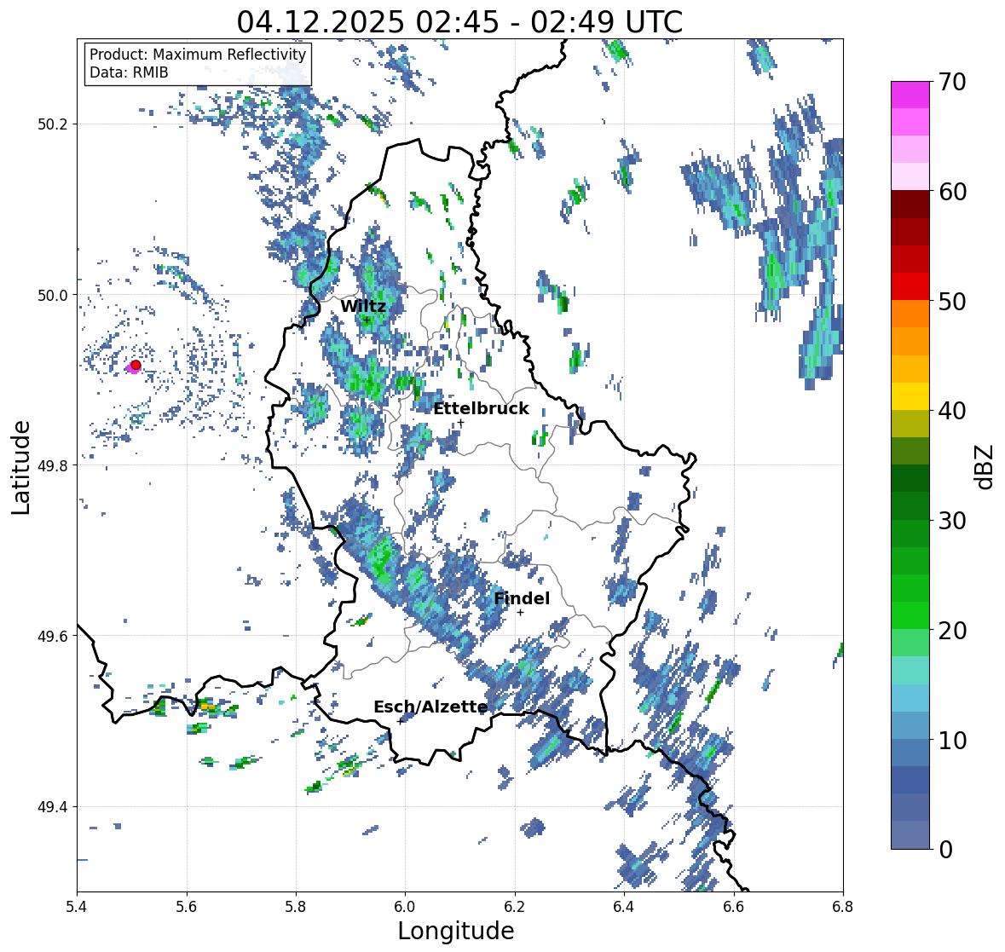This screenshot has width=1005, height=952.
Task: Click the Esch/Alzette city label
Action: coord(430,707)
